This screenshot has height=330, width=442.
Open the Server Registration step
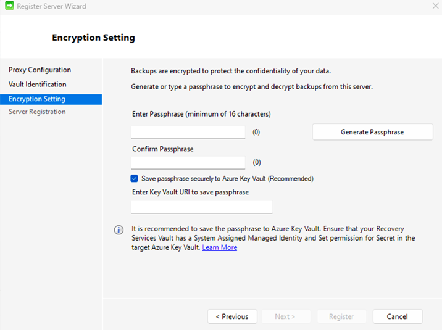click(x=37, y=112)
